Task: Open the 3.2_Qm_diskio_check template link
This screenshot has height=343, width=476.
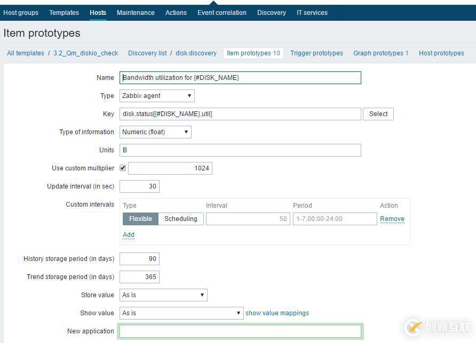Action: [85, 53]
